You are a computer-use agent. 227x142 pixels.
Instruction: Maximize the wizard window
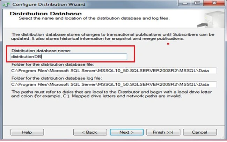197,3
